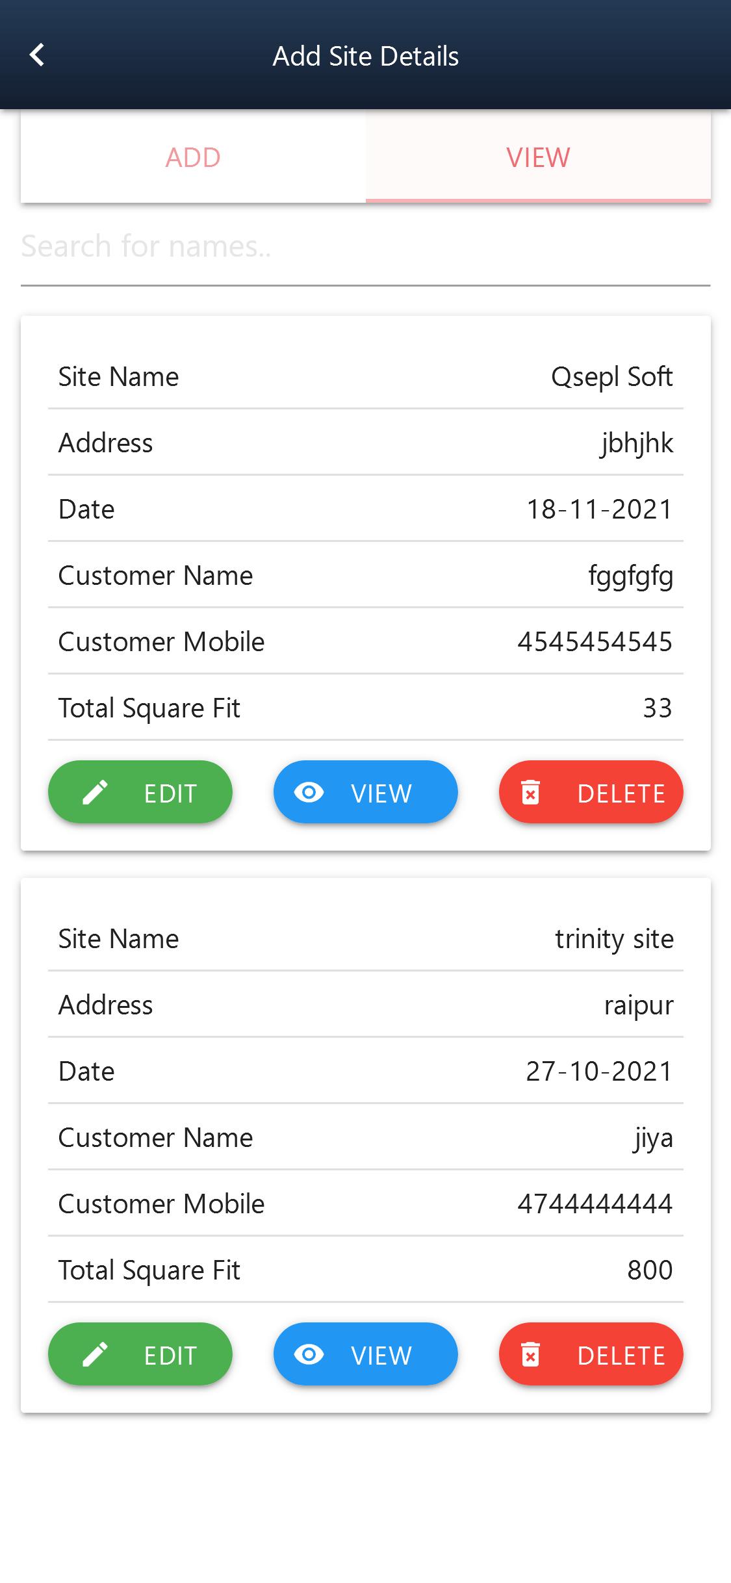Select the customer name jiya
Image resolution: width=731 pixels, height=1583 pixels.
654,1139
